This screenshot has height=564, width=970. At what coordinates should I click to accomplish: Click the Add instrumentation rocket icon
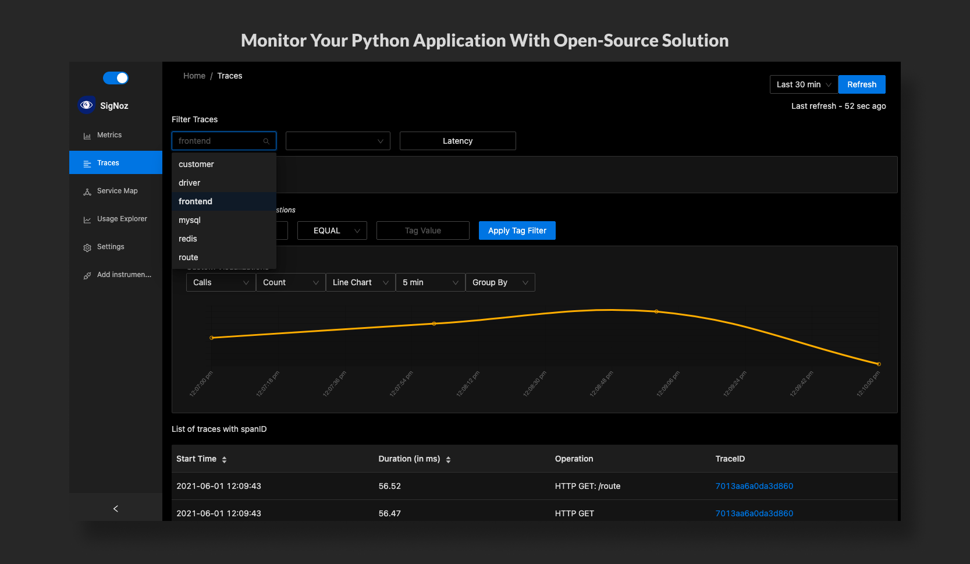point(87,275)
